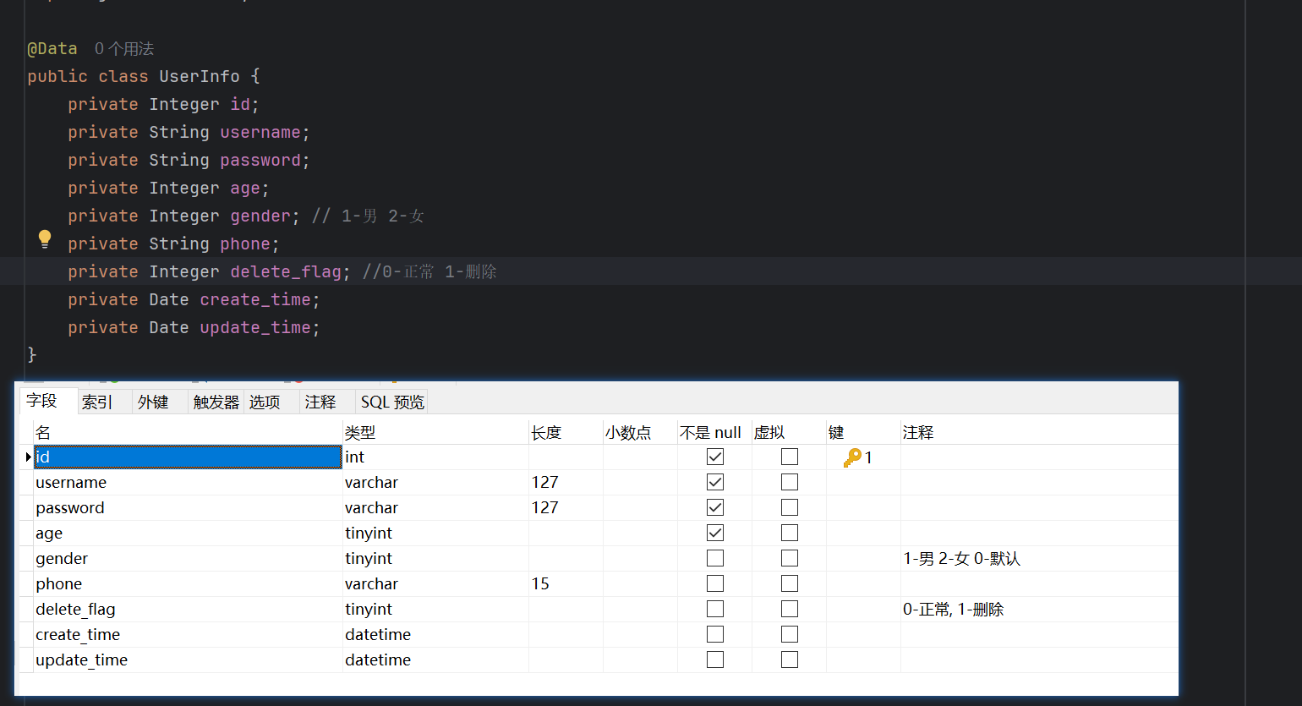Enable the virtual checkbox for username
The image size is (1302, 706).
click(x=790, y=482)
